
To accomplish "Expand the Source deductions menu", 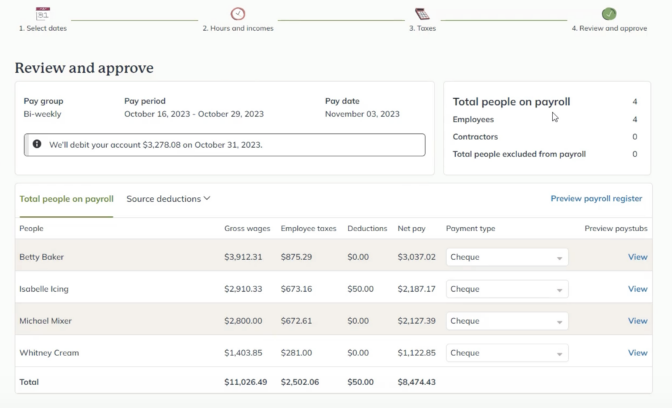I will [x=168, y=199].
